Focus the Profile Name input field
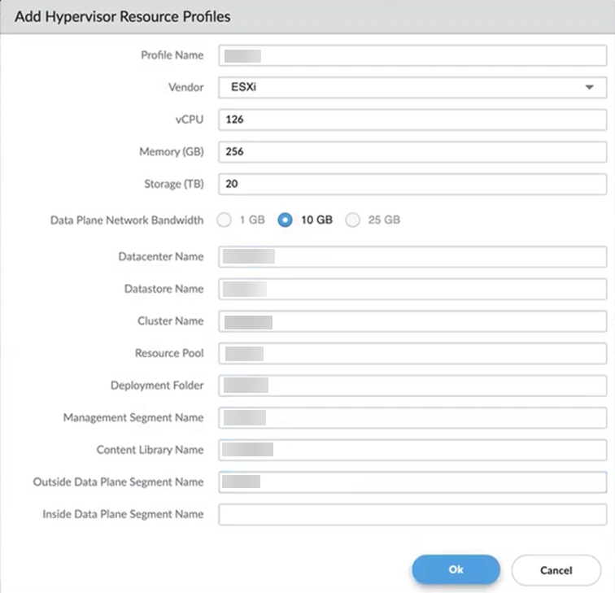This screenshot has height=593, width=615. pyautogui.click(x=412, y=55)
